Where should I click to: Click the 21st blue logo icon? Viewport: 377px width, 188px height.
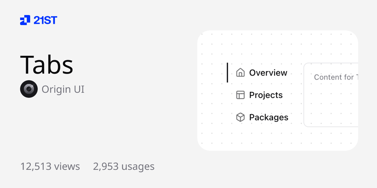coord(25,20)
